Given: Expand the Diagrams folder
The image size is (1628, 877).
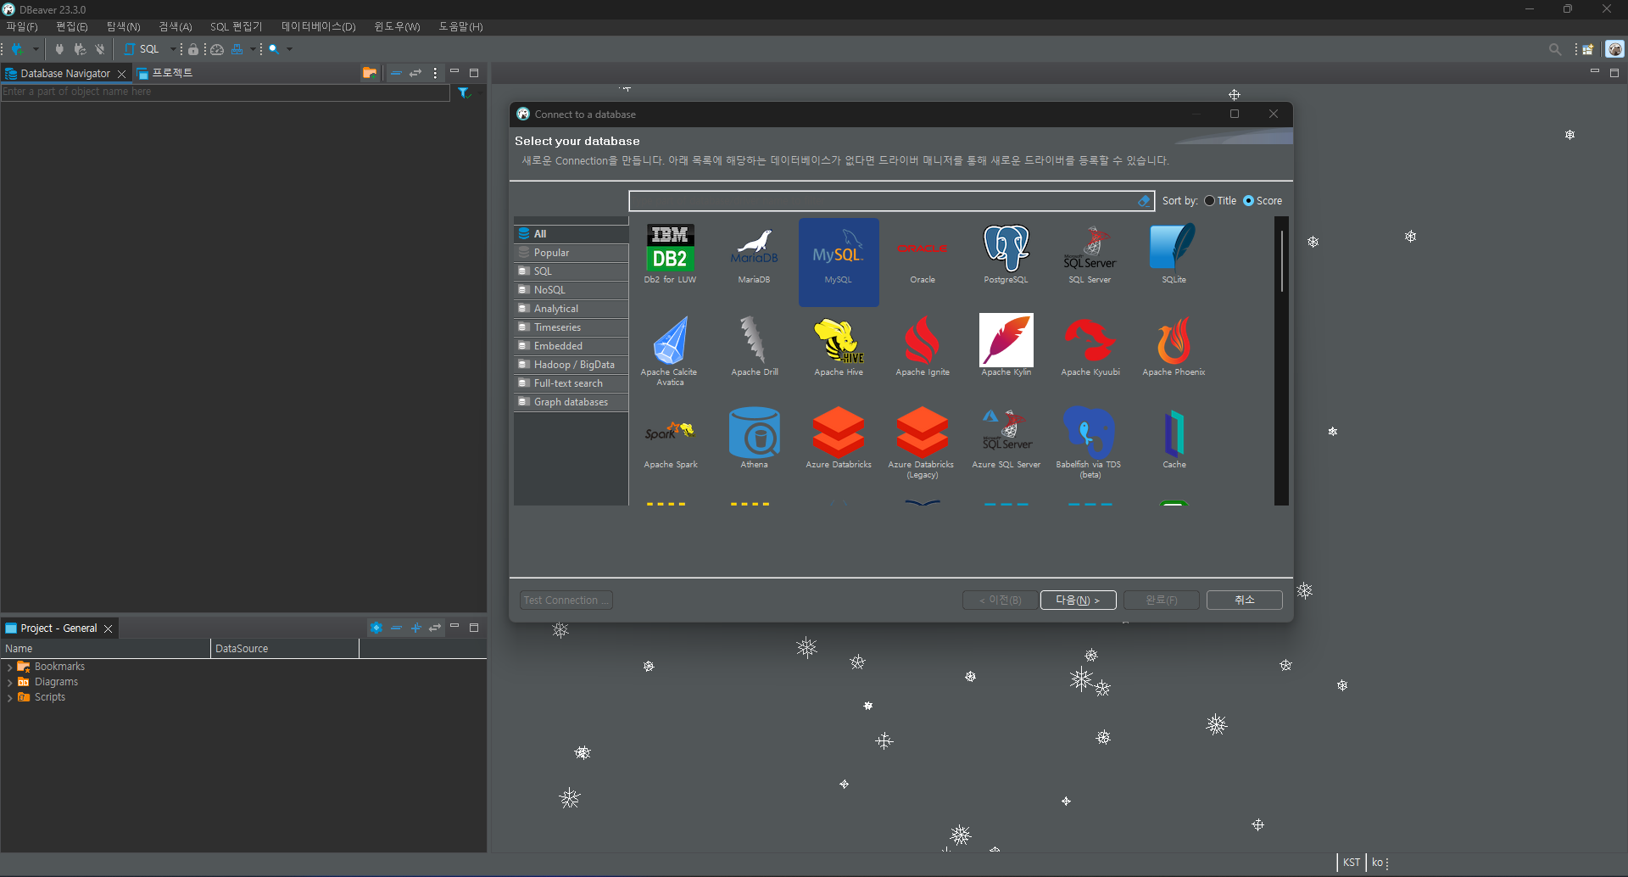Looking at the screenshot, I should [x=9, y=683].
